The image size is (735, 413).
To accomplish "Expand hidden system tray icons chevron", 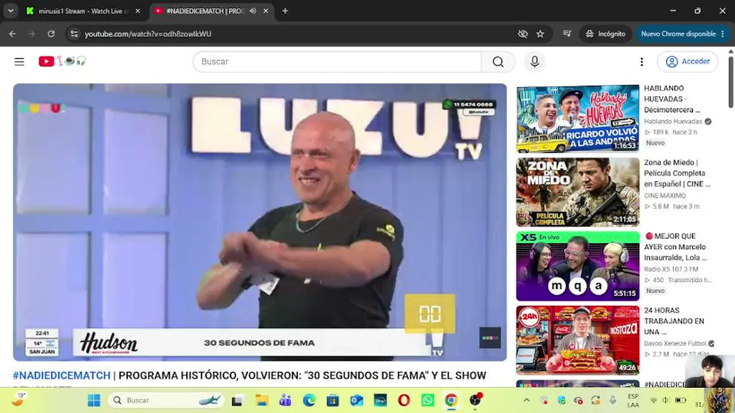I will [527, 400].
